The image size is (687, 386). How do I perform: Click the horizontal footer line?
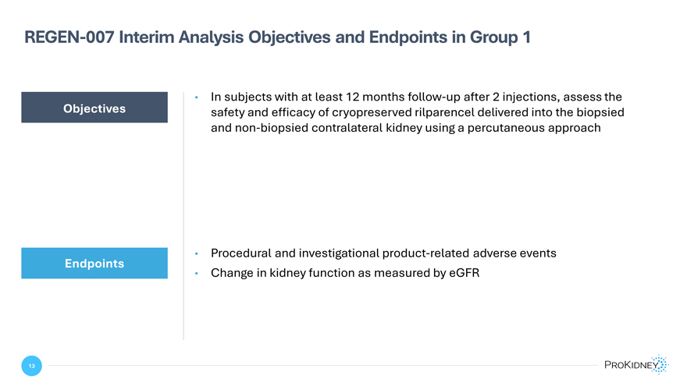click(x=323, y=365)
